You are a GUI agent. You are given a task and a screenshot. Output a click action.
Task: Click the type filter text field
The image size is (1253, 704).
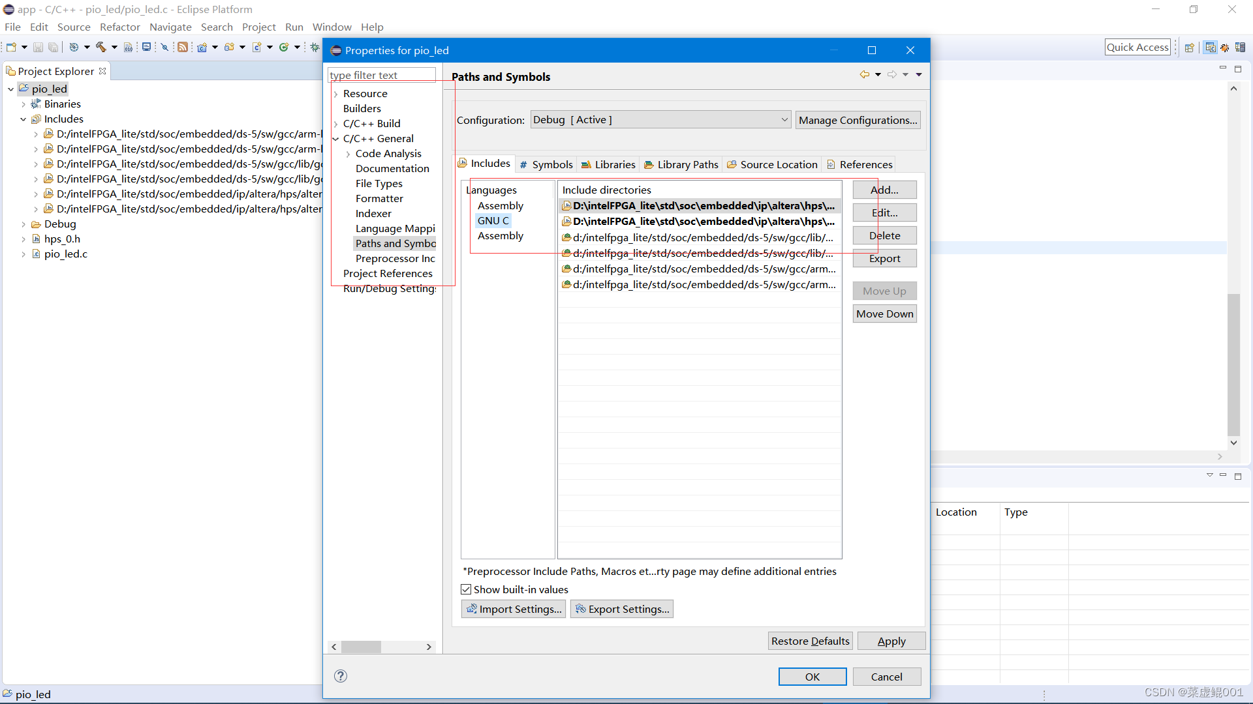(x=381, y=75)
